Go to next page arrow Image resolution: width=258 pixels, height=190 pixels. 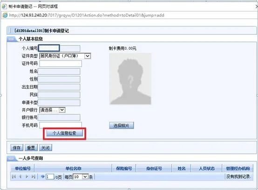pyautogui.click(x=27, y=177)
